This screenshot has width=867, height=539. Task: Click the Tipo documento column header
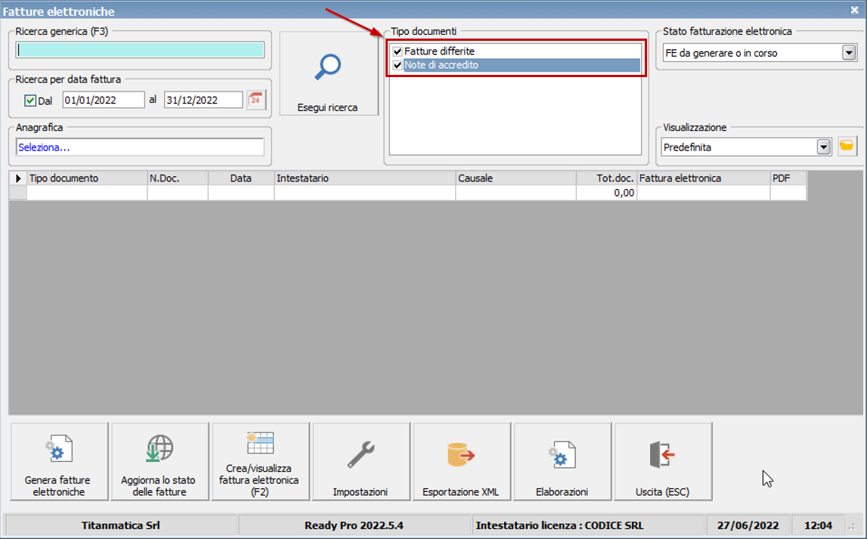coord(87,178)
